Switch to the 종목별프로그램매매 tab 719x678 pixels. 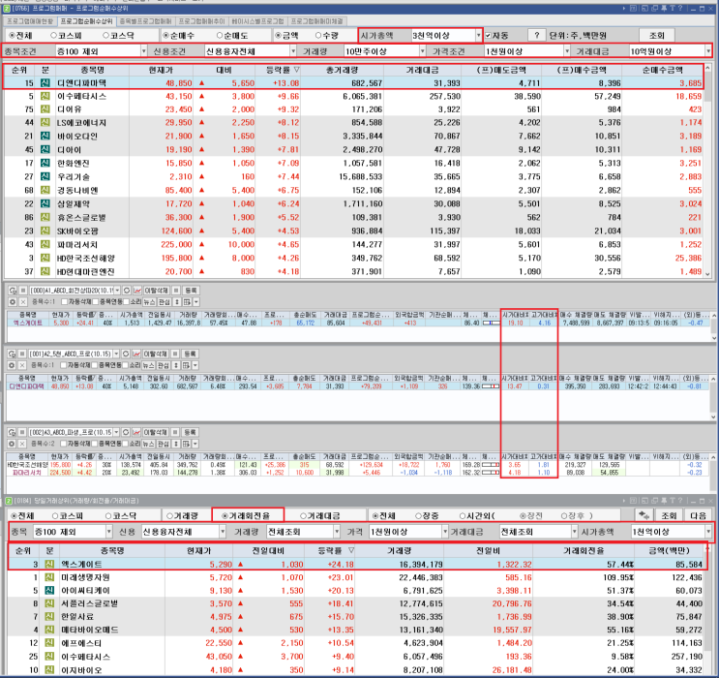tap(145, 21)
